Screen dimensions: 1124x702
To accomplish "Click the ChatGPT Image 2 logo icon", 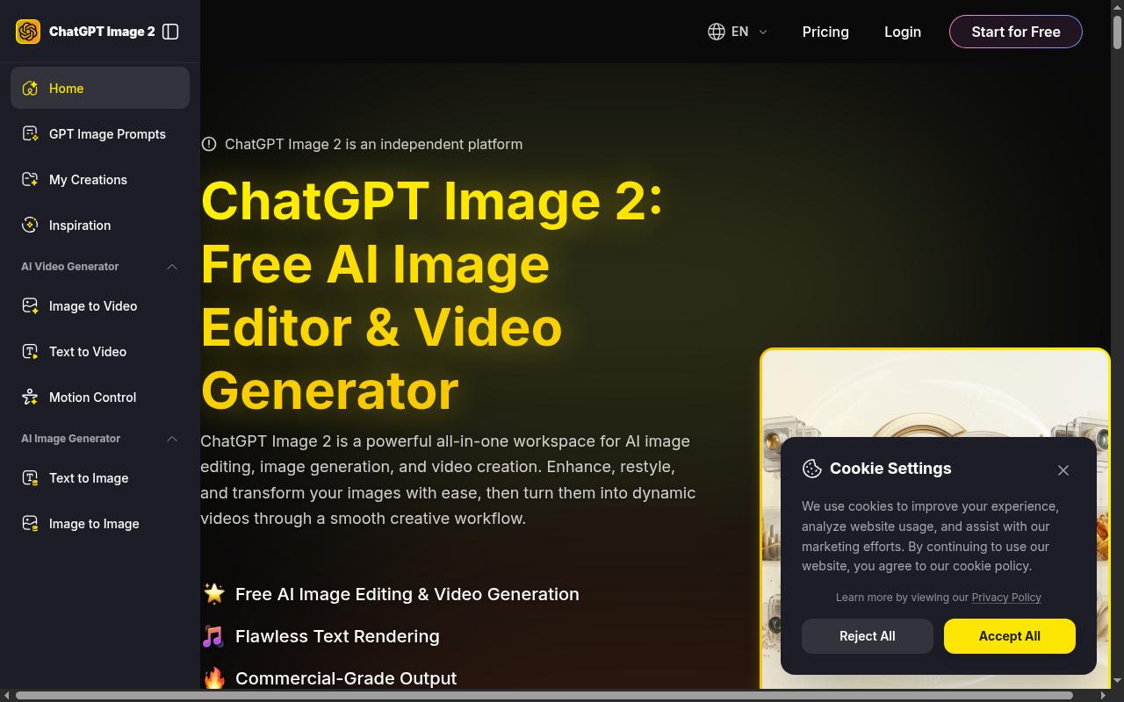I will coord(28,32).
